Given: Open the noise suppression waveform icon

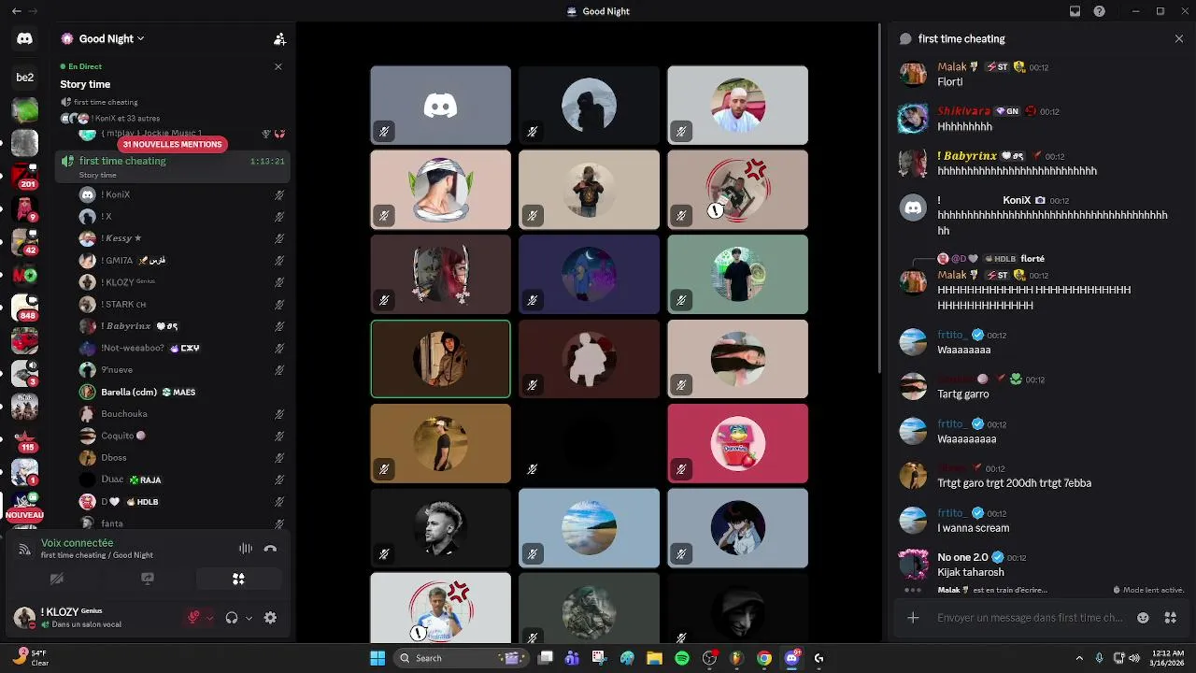Looking at the screenshot, I should point(246,549).
